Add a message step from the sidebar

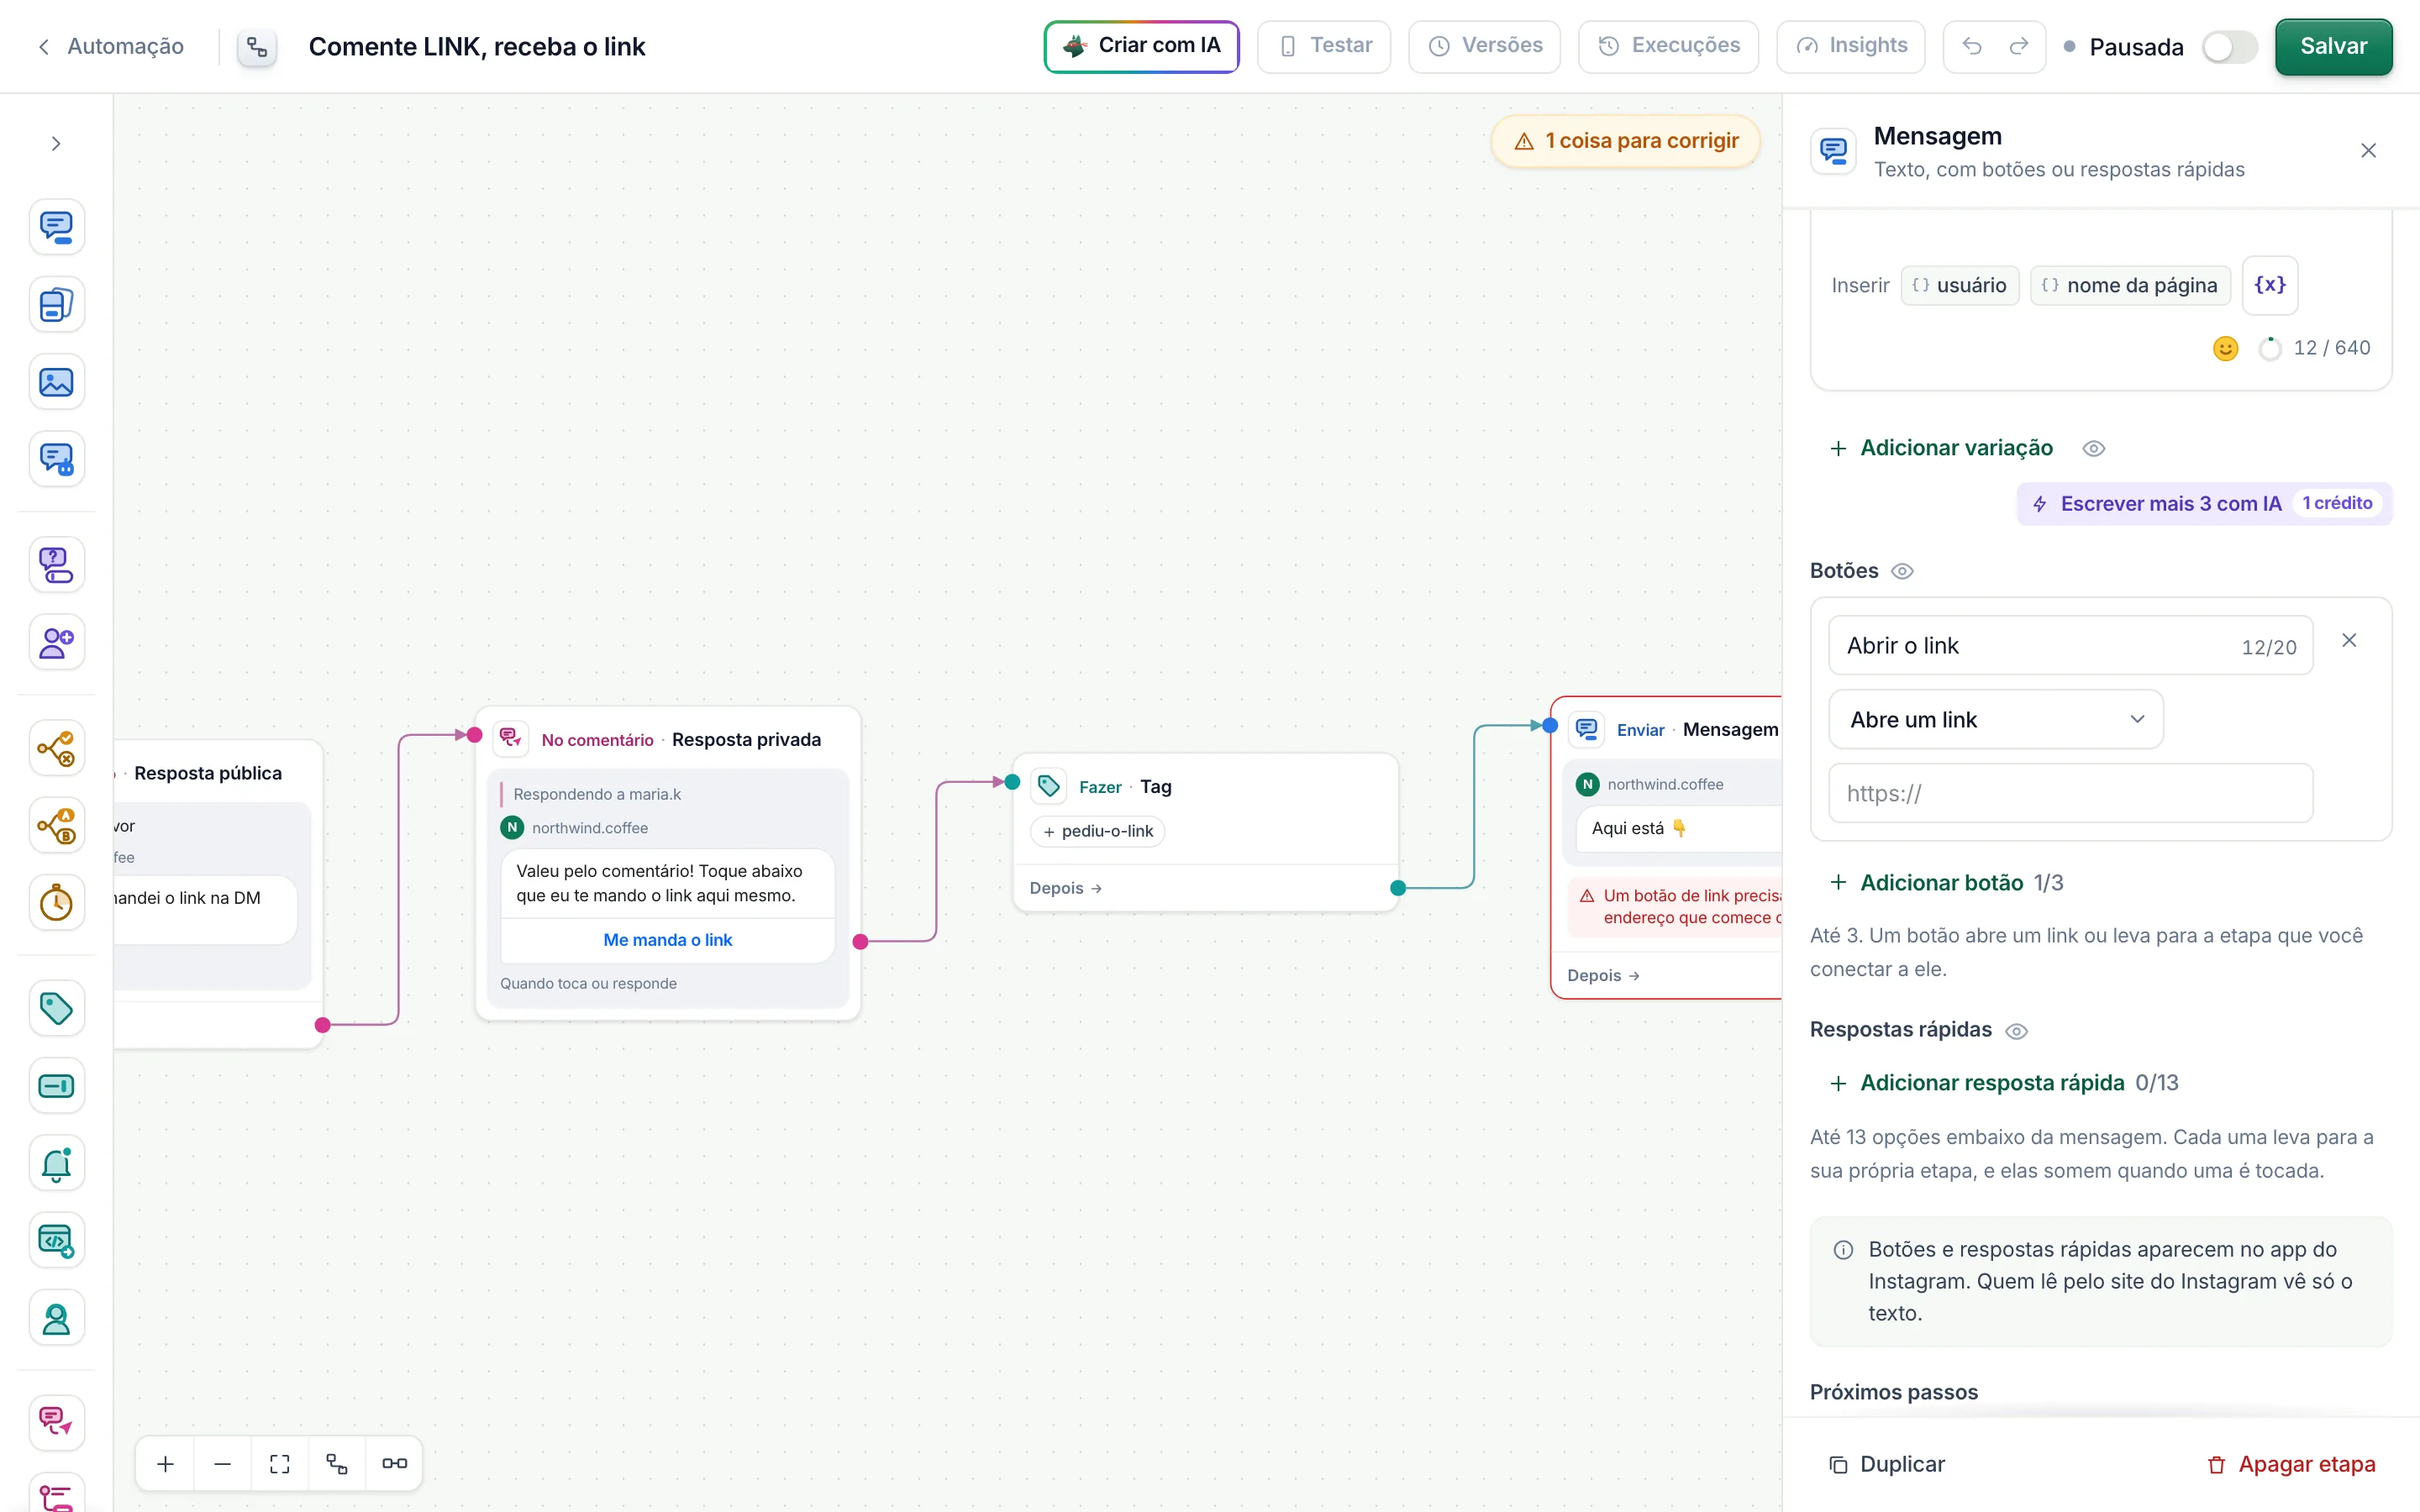click(56, 227)
